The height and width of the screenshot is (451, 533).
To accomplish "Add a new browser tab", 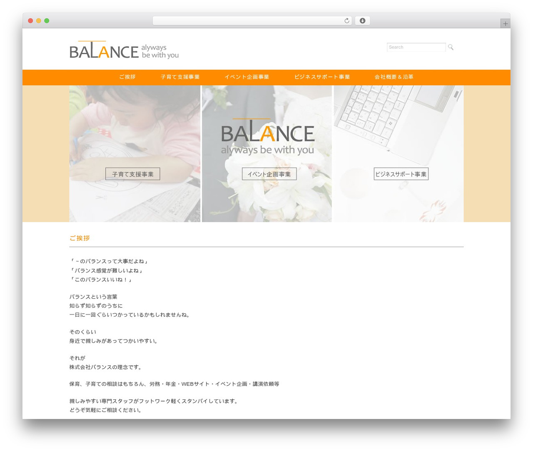I will [505, 24].
